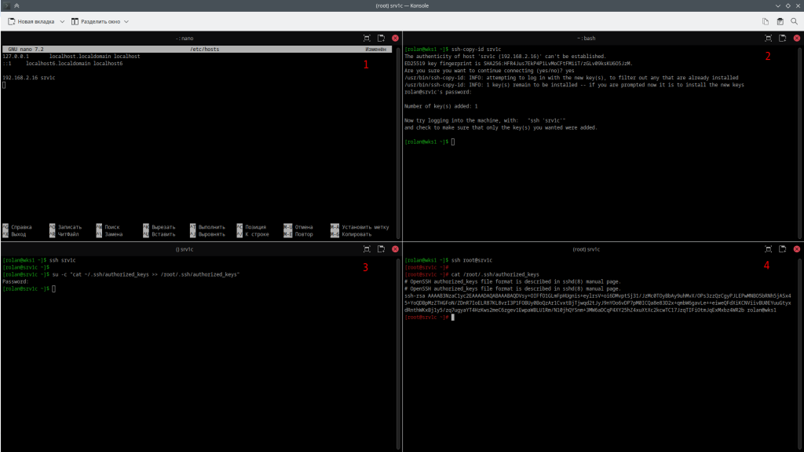
Task: Close the bottom-right root srv1c pane
Action: [x=797, y=249]
